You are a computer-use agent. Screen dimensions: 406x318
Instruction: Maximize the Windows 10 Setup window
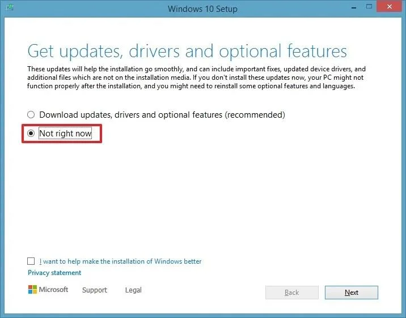369,7
